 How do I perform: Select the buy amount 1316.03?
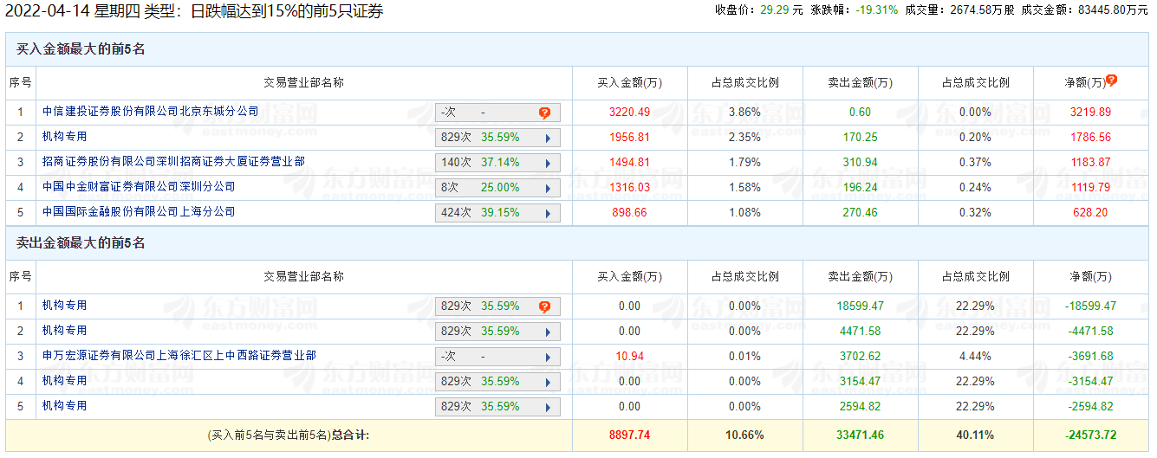[629, 188]
